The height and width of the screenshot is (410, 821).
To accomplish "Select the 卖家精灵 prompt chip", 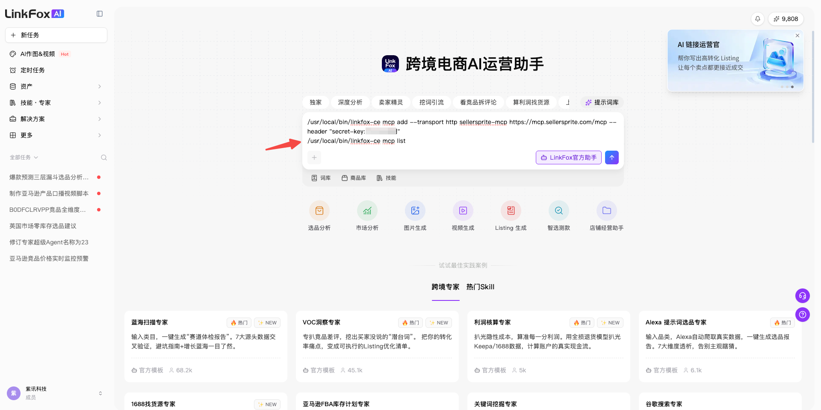I will pos(391,102).
